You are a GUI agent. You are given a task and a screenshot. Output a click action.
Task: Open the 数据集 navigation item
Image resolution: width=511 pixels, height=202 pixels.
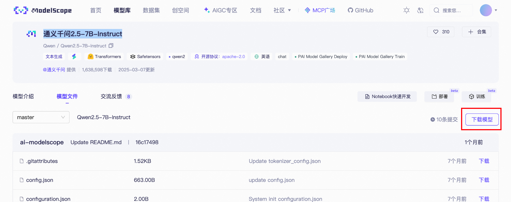tap(151, 10)
